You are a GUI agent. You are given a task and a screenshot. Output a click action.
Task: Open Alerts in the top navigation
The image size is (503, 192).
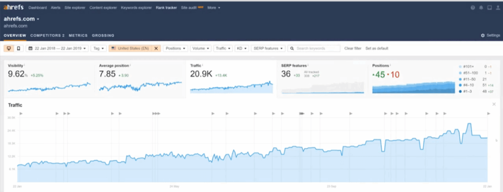(56, 8)
